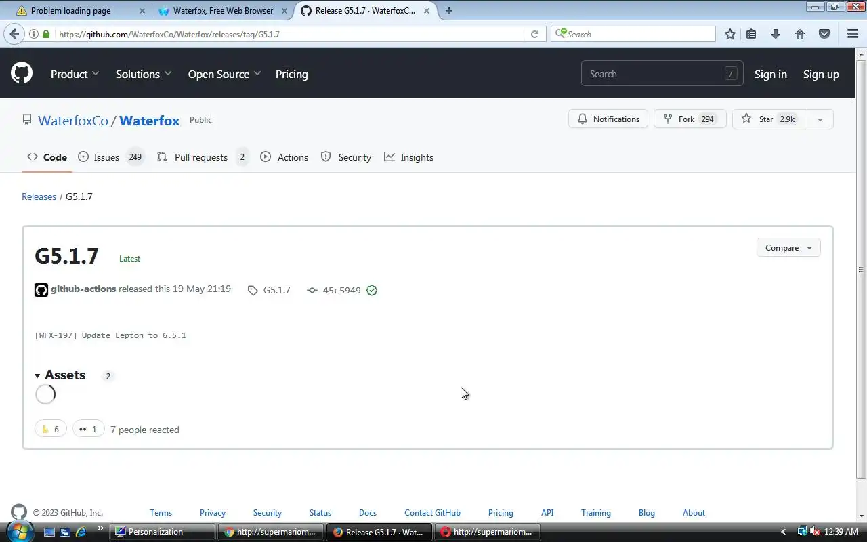Click the github-actions avatar icon
This screenshot has width=867, height=542.
41,290
